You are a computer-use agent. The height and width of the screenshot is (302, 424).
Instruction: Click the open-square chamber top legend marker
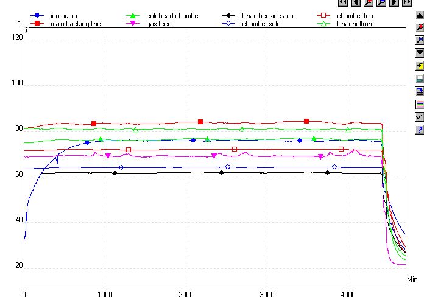tap(323, 15)
